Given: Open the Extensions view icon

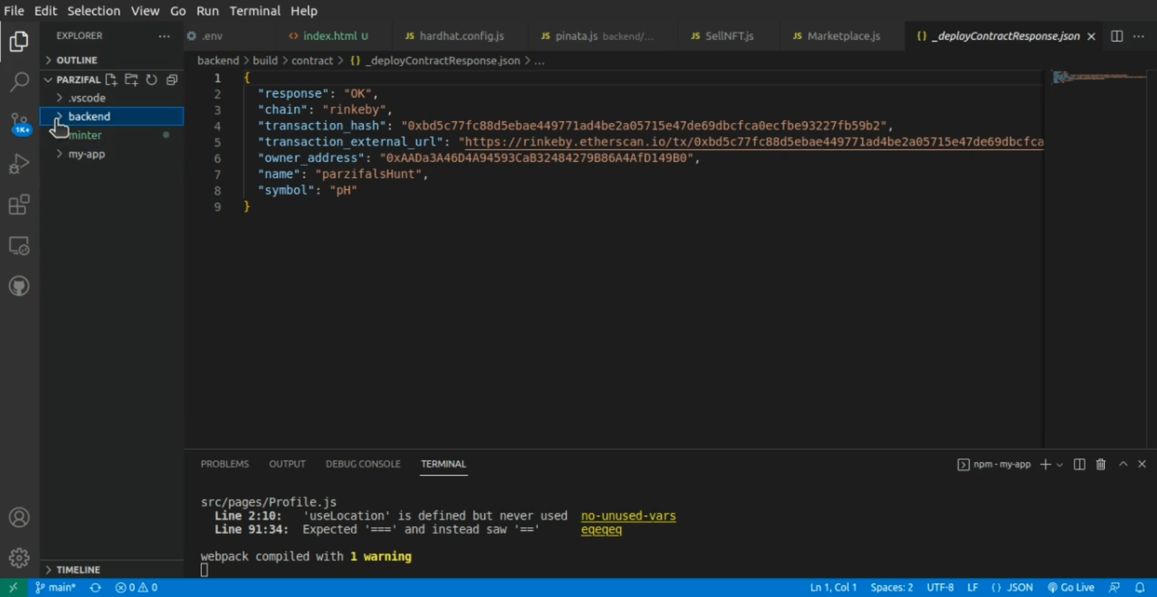Looking at the screenshot, I should 19,205.
